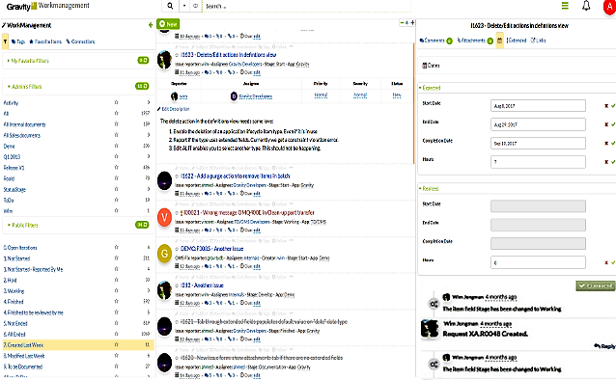Screen dimensions: 616x380
Task: Open the notifications bell
Action: 586,6
